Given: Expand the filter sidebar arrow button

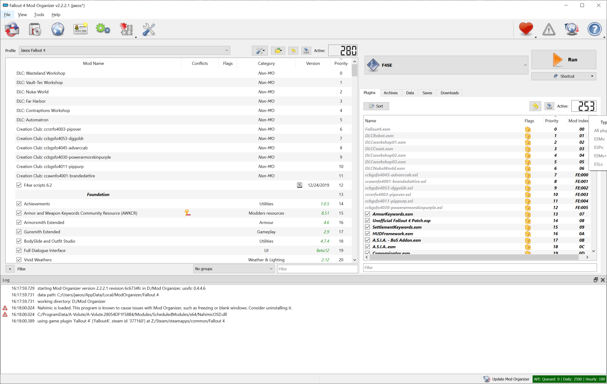Looking at the screenshot, I should 10,269.
